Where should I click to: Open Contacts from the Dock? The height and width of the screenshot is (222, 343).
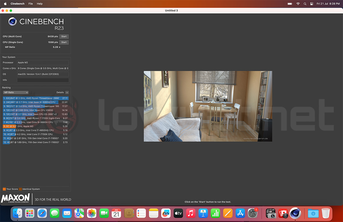tap(129, 213)
